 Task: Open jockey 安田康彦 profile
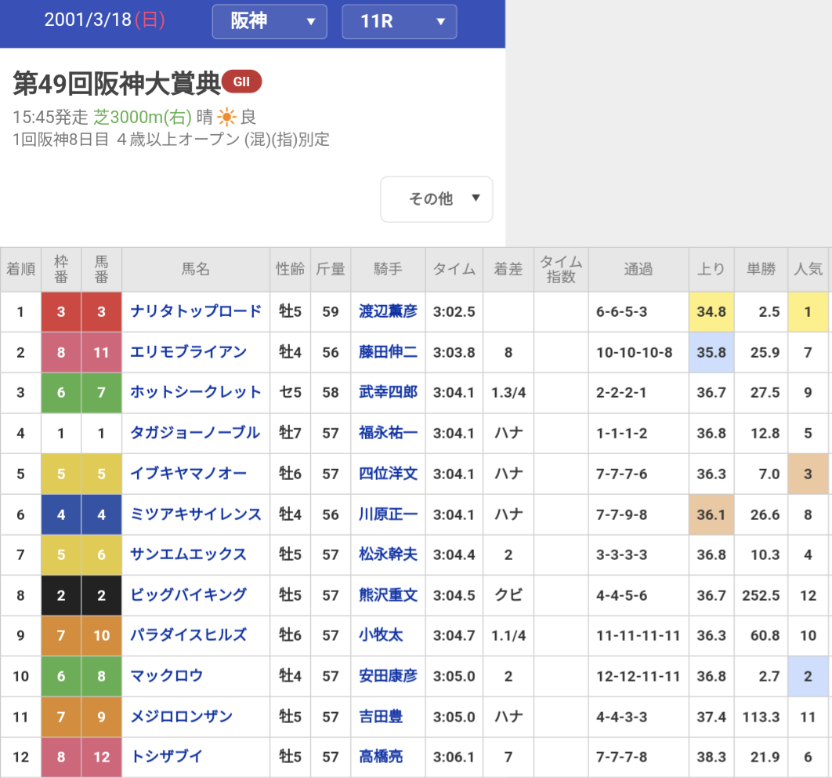388,675
